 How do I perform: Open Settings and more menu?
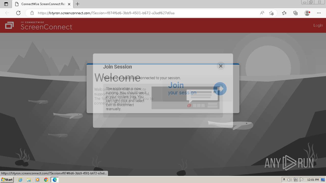319,13
